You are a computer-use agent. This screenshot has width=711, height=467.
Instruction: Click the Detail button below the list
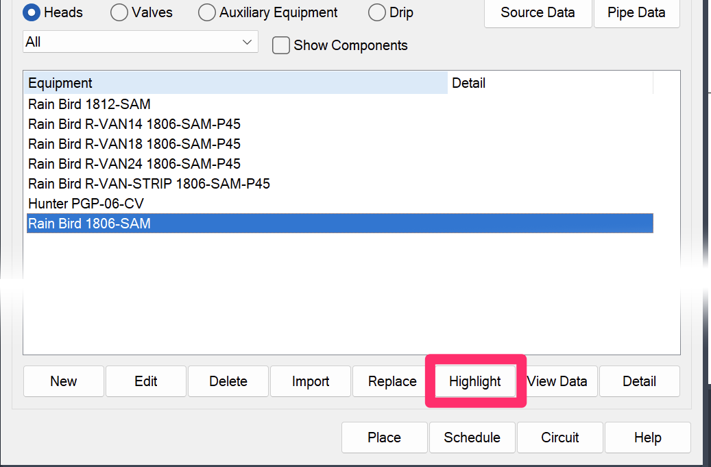(640, 381)
